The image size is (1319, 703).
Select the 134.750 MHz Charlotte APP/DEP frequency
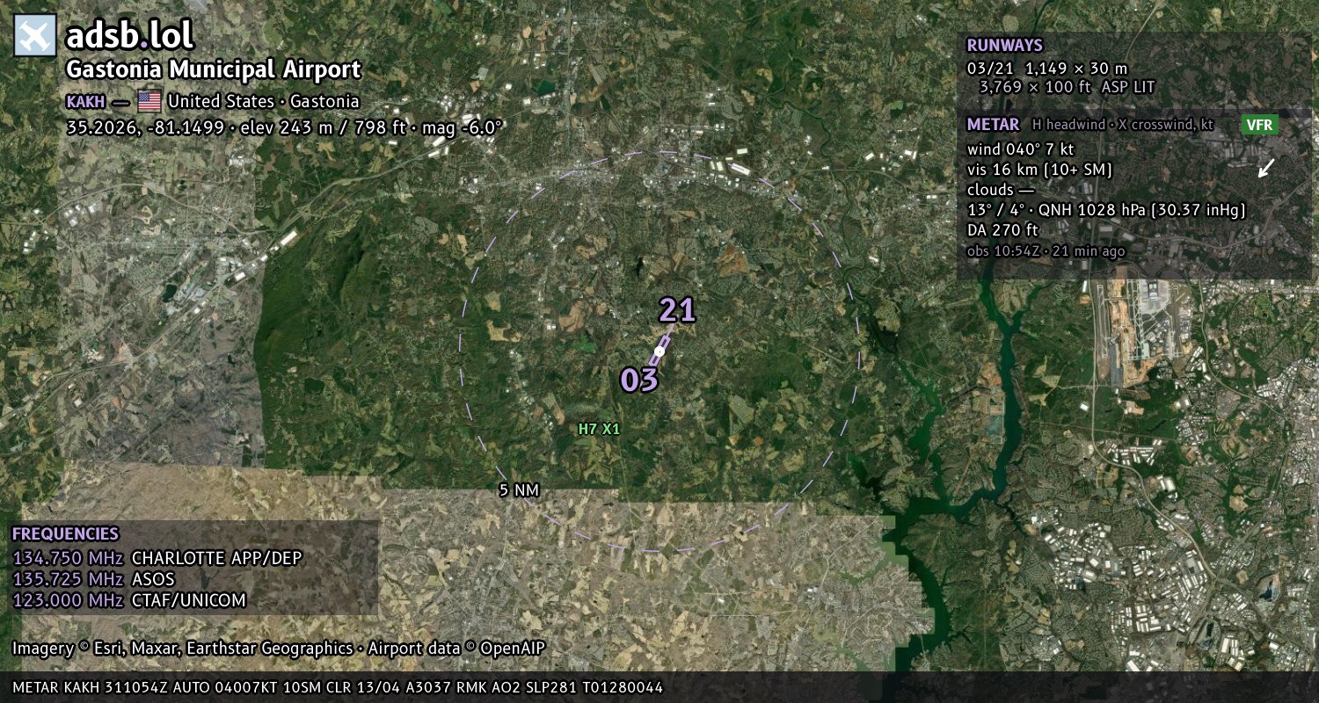[157, 558]
